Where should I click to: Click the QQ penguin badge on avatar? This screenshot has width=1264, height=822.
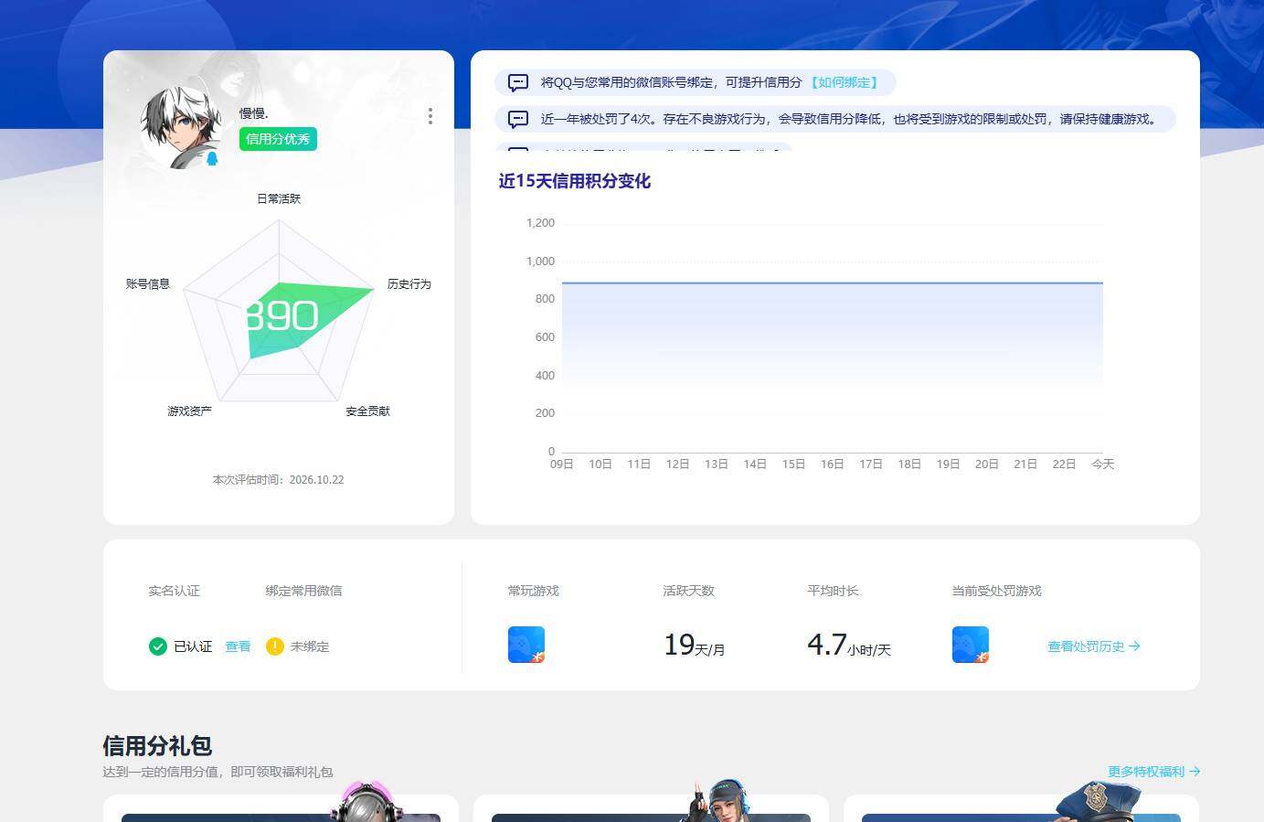click(212, 158)
